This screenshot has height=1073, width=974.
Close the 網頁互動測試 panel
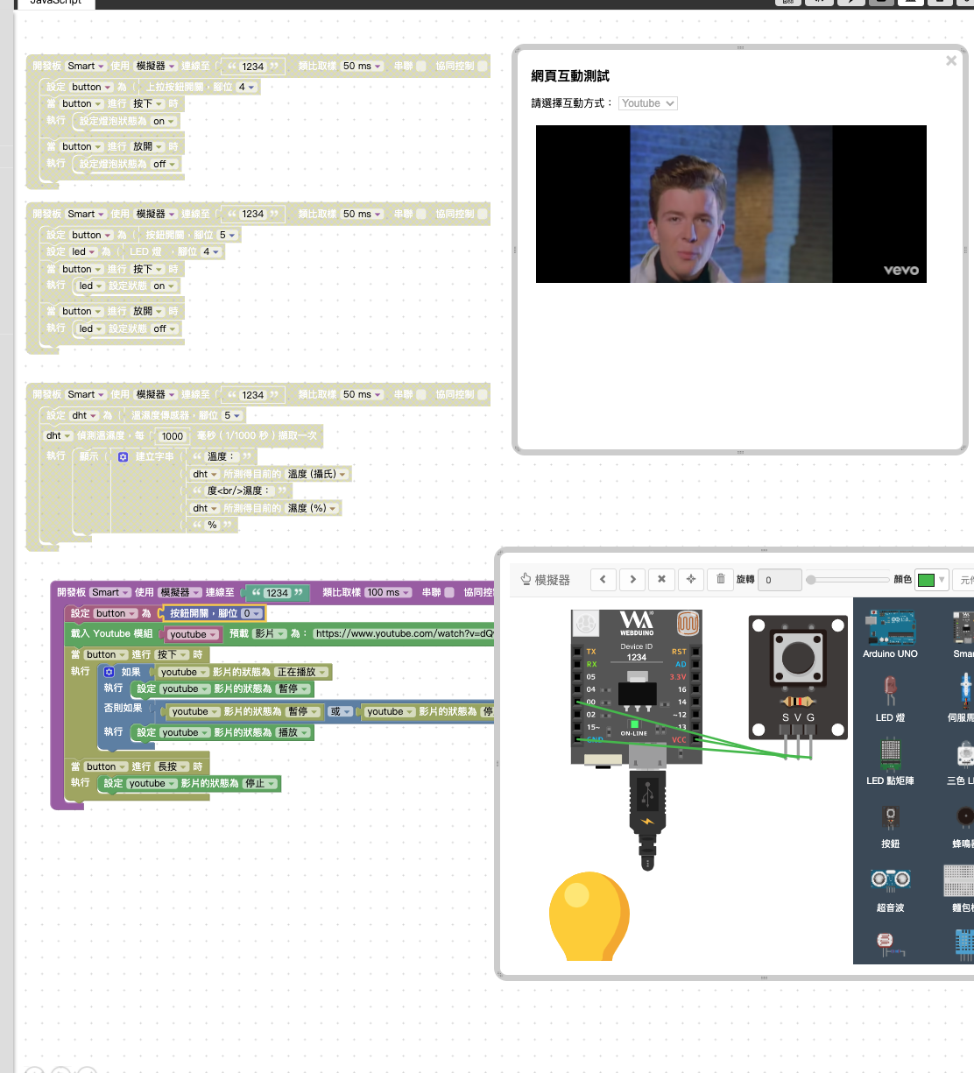[951, 60]
